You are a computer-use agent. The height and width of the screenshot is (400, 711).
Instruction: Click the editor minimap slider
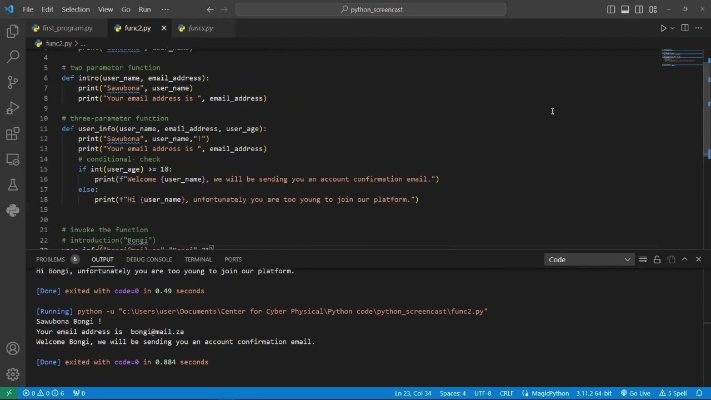[x=682, y=58]
